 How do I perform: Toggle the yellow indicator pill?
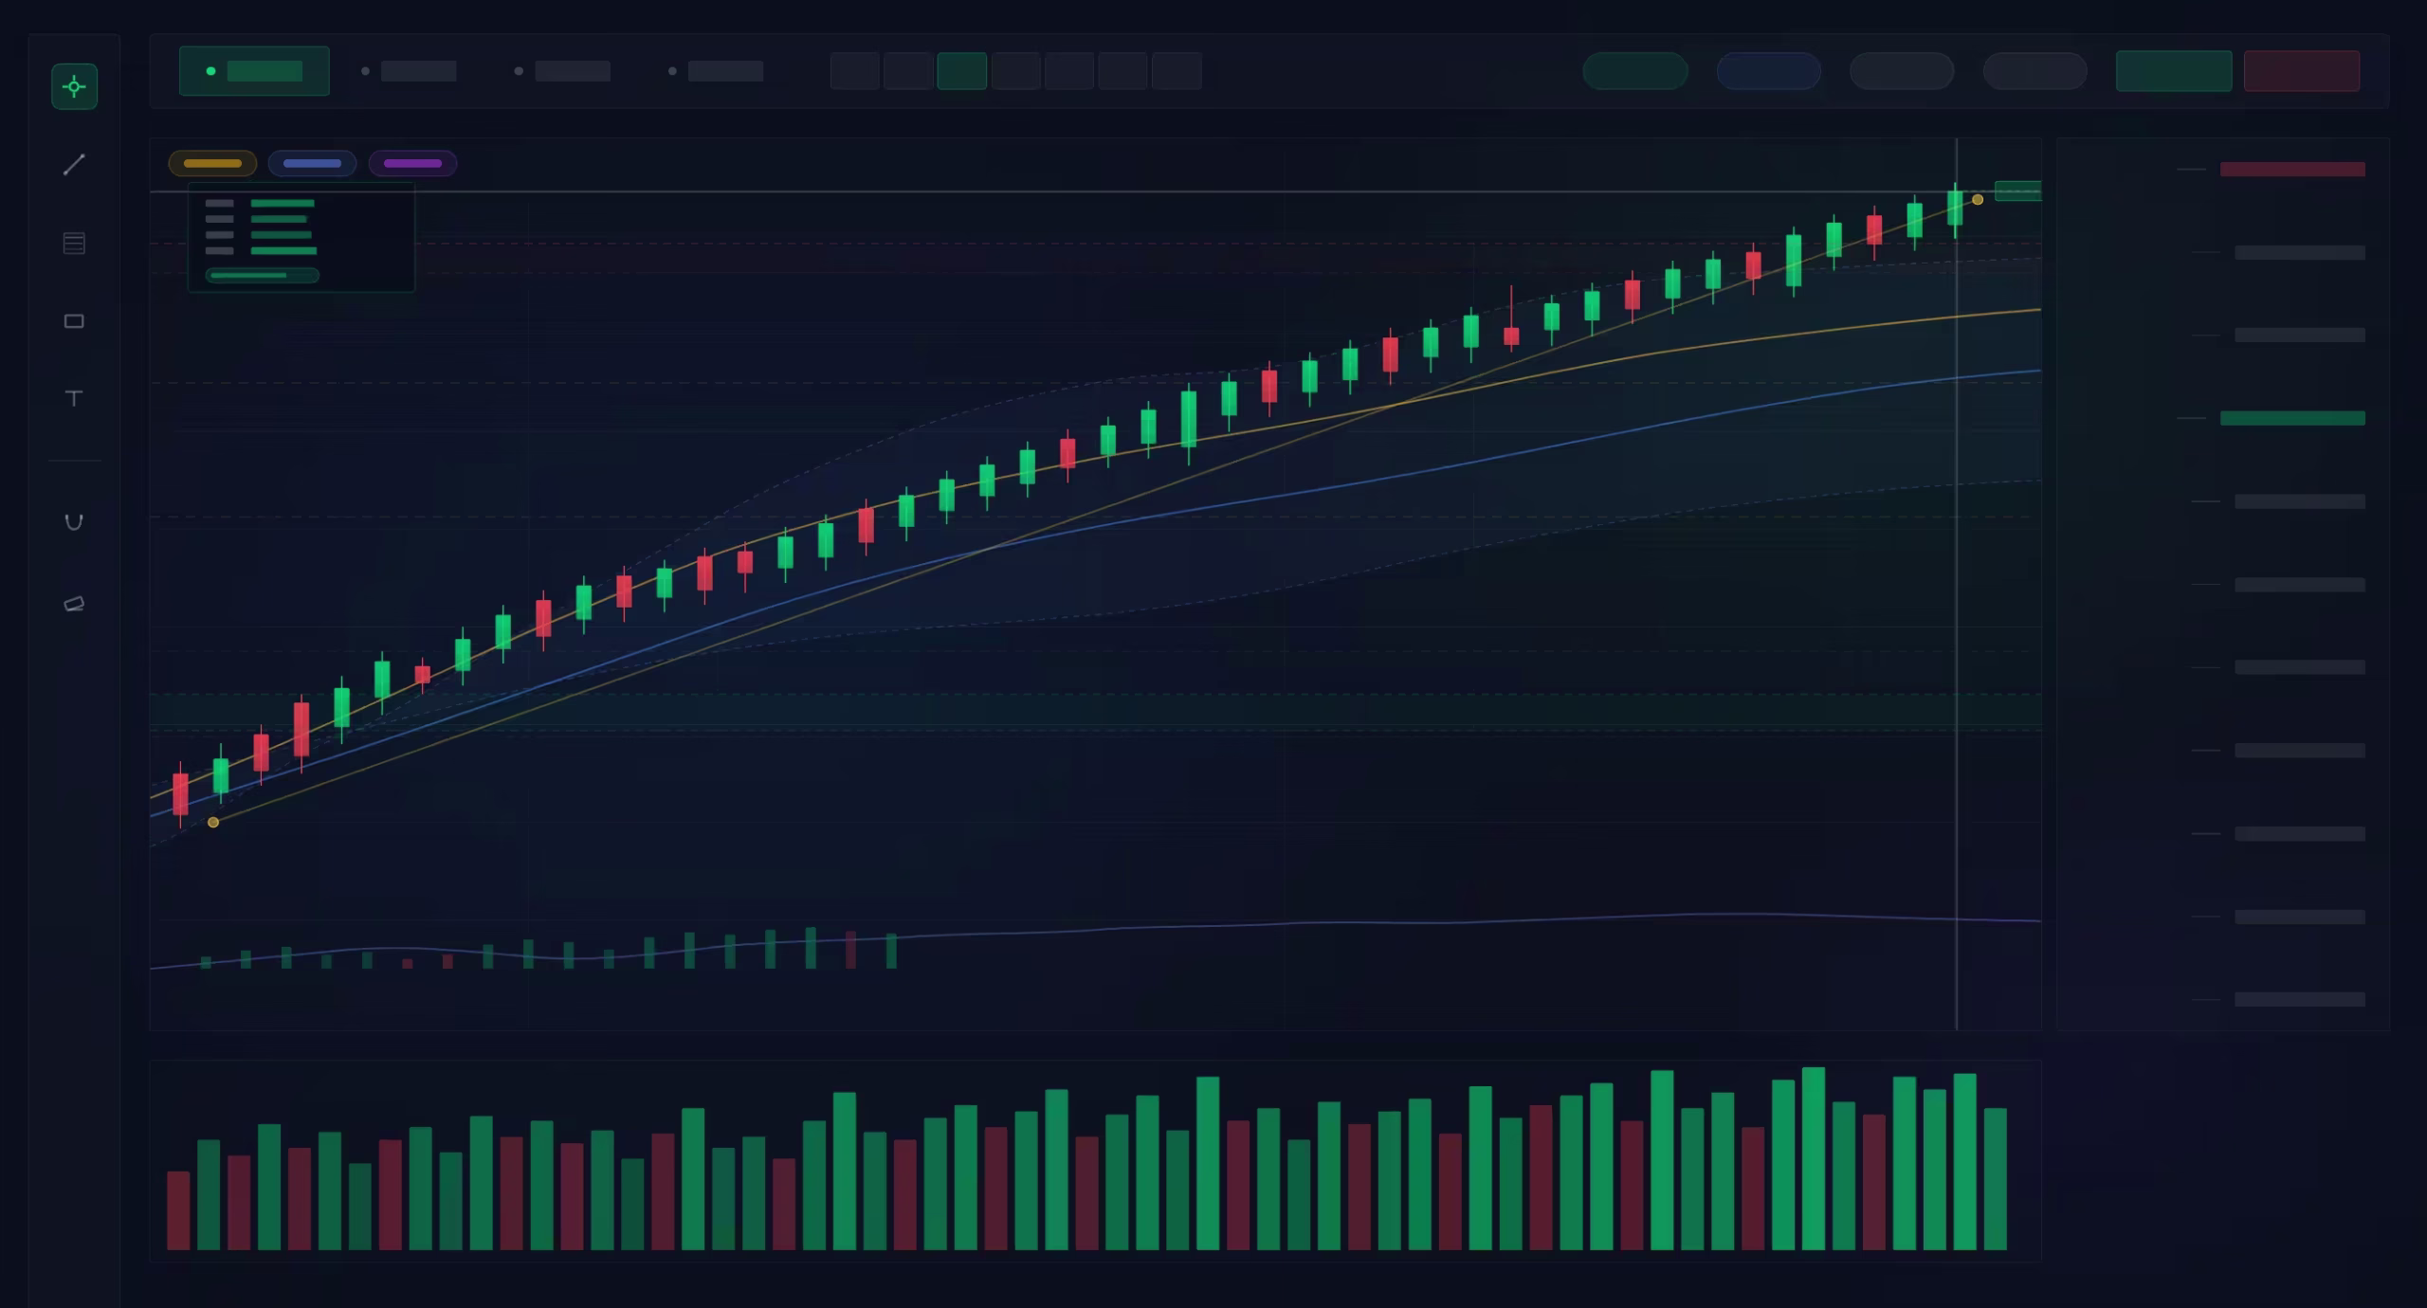(x=212, y=163)
